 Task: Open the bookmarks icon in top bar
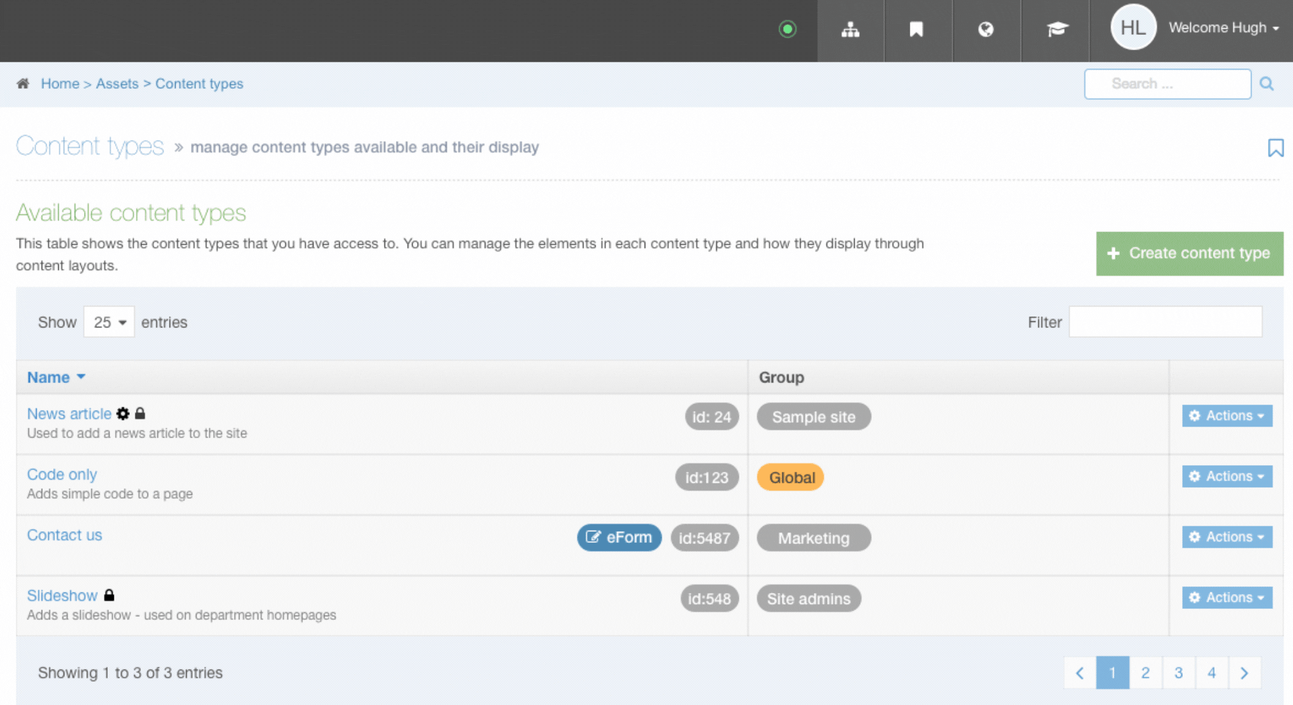(x=916, y=29)
